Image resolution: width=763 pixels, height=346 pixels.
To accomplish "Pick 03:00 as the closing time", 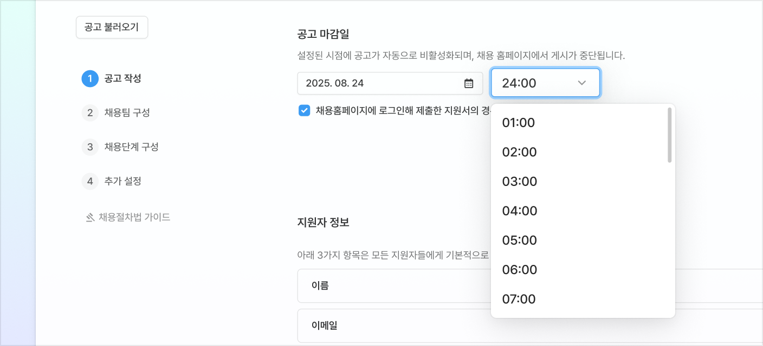I will click(x=520, y=181).
